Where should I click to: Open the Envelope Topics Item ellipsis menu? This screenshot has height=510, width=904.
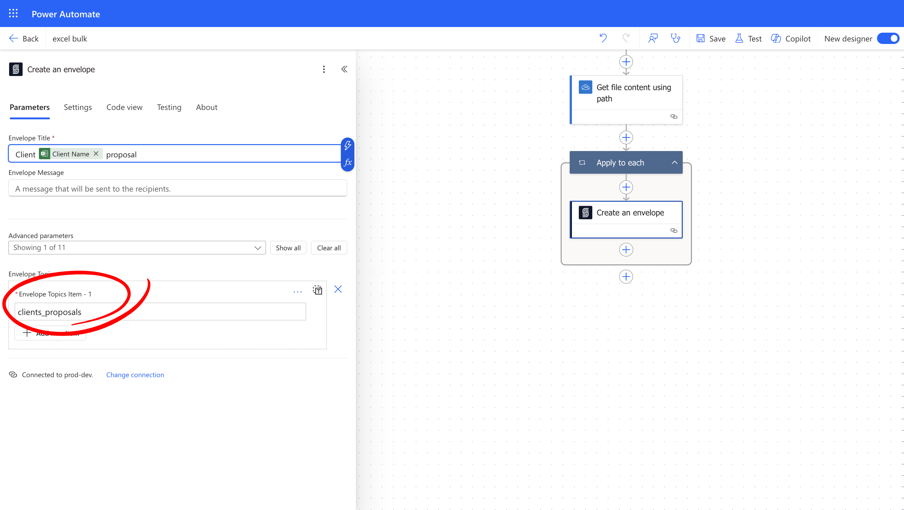pyautogui.click(x=297, y=291)
